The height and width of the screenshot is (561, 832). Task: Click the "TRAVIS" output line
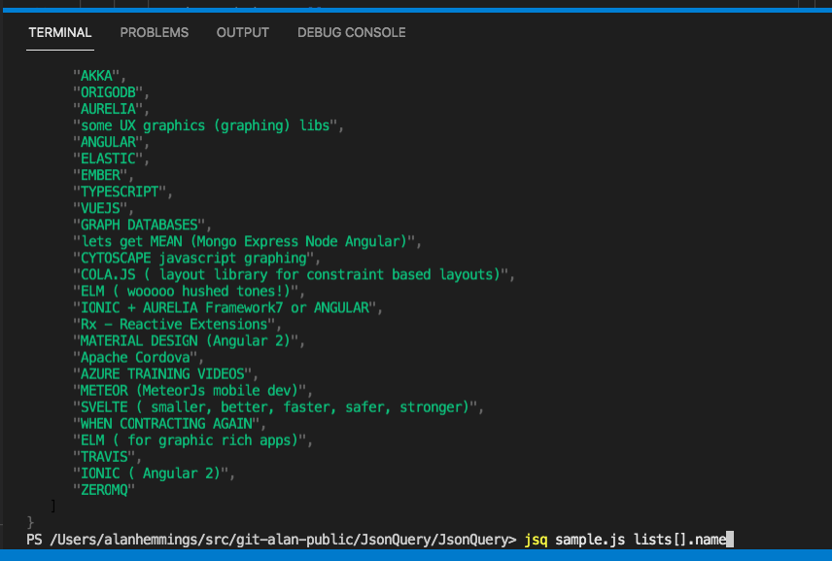click(107, 456)
